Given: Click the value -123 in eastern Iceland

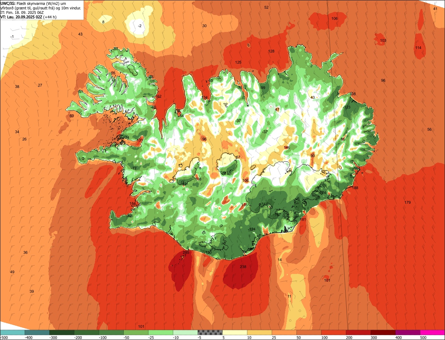Looking at the screenshot, I should pyautogui.click(x=347, y=107).
